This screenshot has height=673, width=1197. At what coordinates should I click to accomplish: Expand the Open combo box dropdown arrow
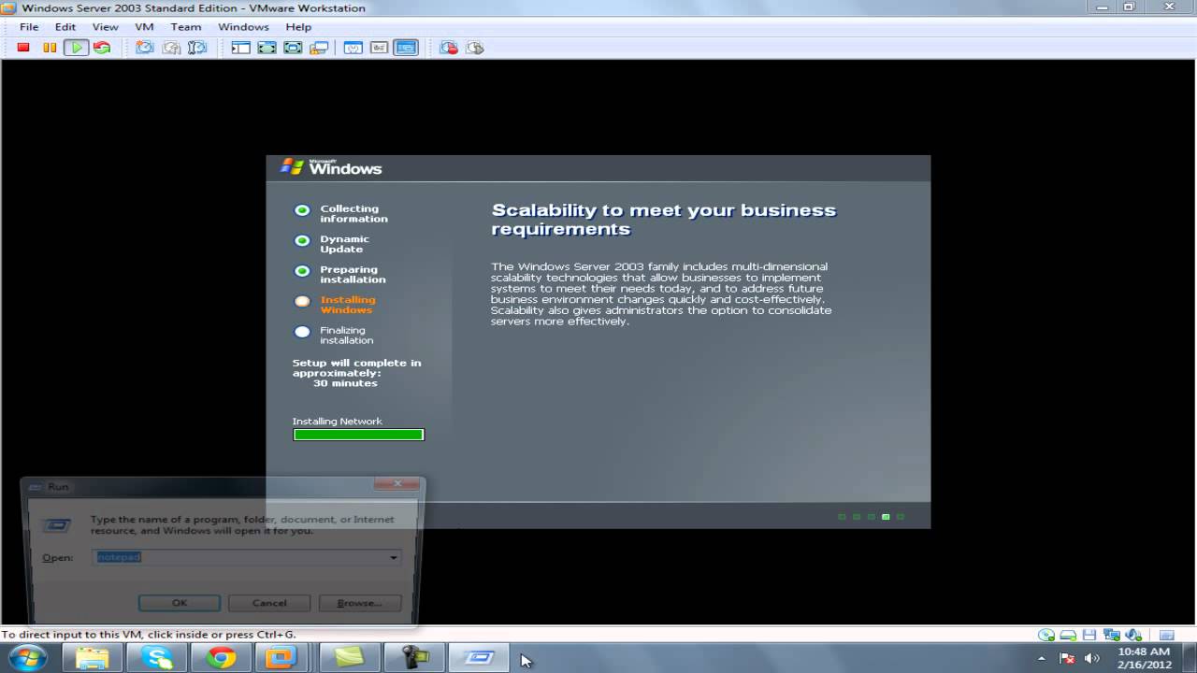(394, 557)
